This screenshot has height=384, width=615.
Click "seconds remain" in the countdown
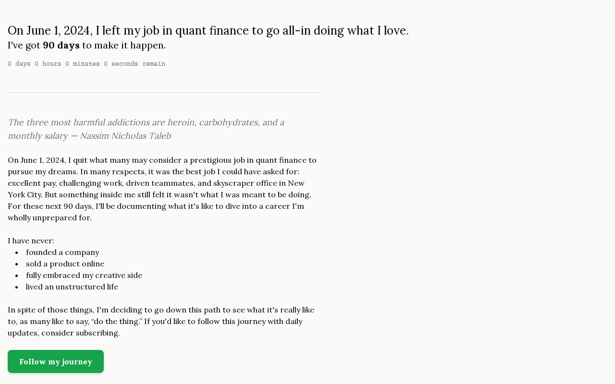coord(138,64)
